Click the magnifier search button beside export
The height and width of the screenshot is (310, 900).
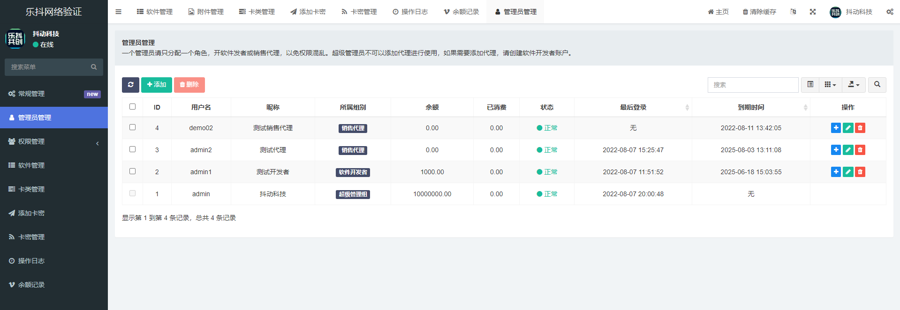(x=877, y=85)
